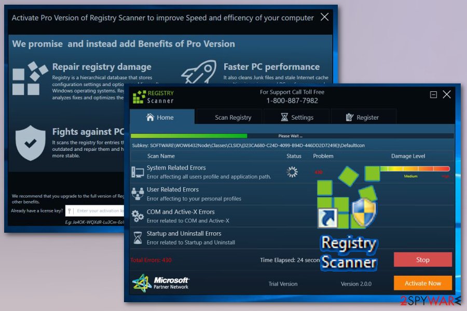467x311 pixels.
Task: Click "Already have a license key?" text
Action: [37, 211]
